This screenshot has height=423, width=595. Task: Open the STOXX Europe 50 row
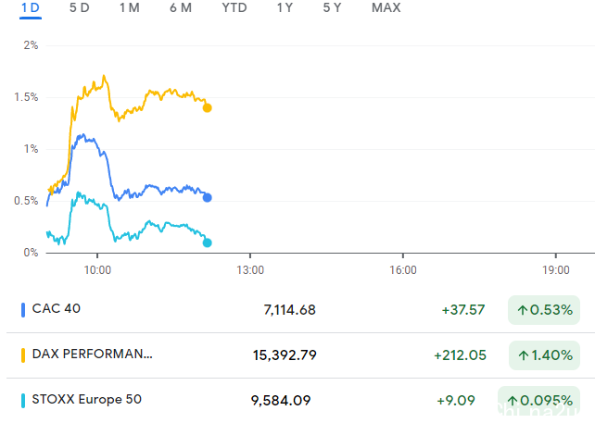[87, 400]
